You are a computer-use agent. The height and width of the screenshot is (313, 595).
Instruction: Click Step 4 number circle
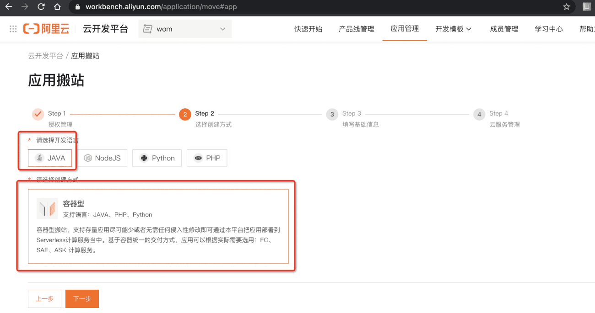click(479, 114)
